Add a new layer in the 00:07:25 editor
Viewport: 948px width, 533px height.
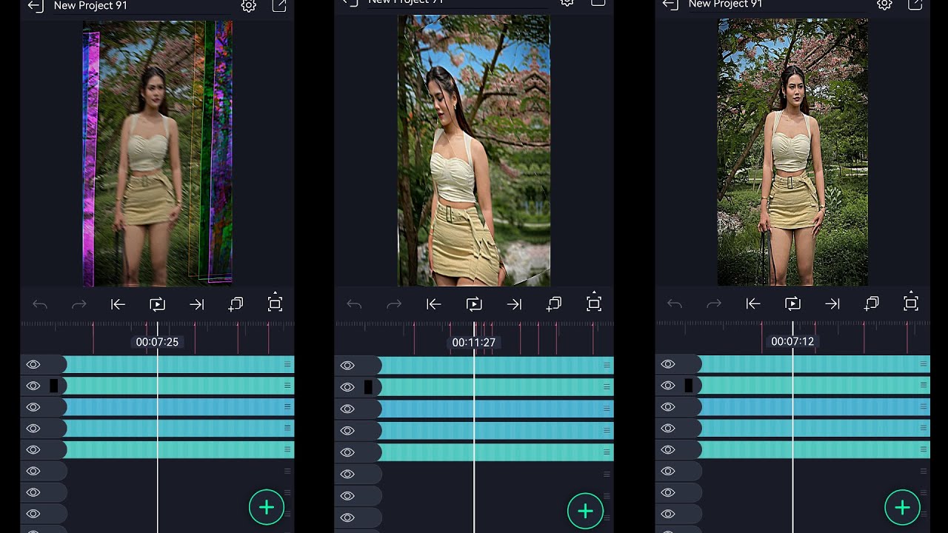[267, 507]
